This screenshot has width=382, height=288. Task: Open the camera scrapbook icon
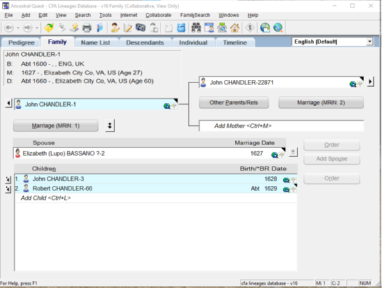(x=141, y=27)
